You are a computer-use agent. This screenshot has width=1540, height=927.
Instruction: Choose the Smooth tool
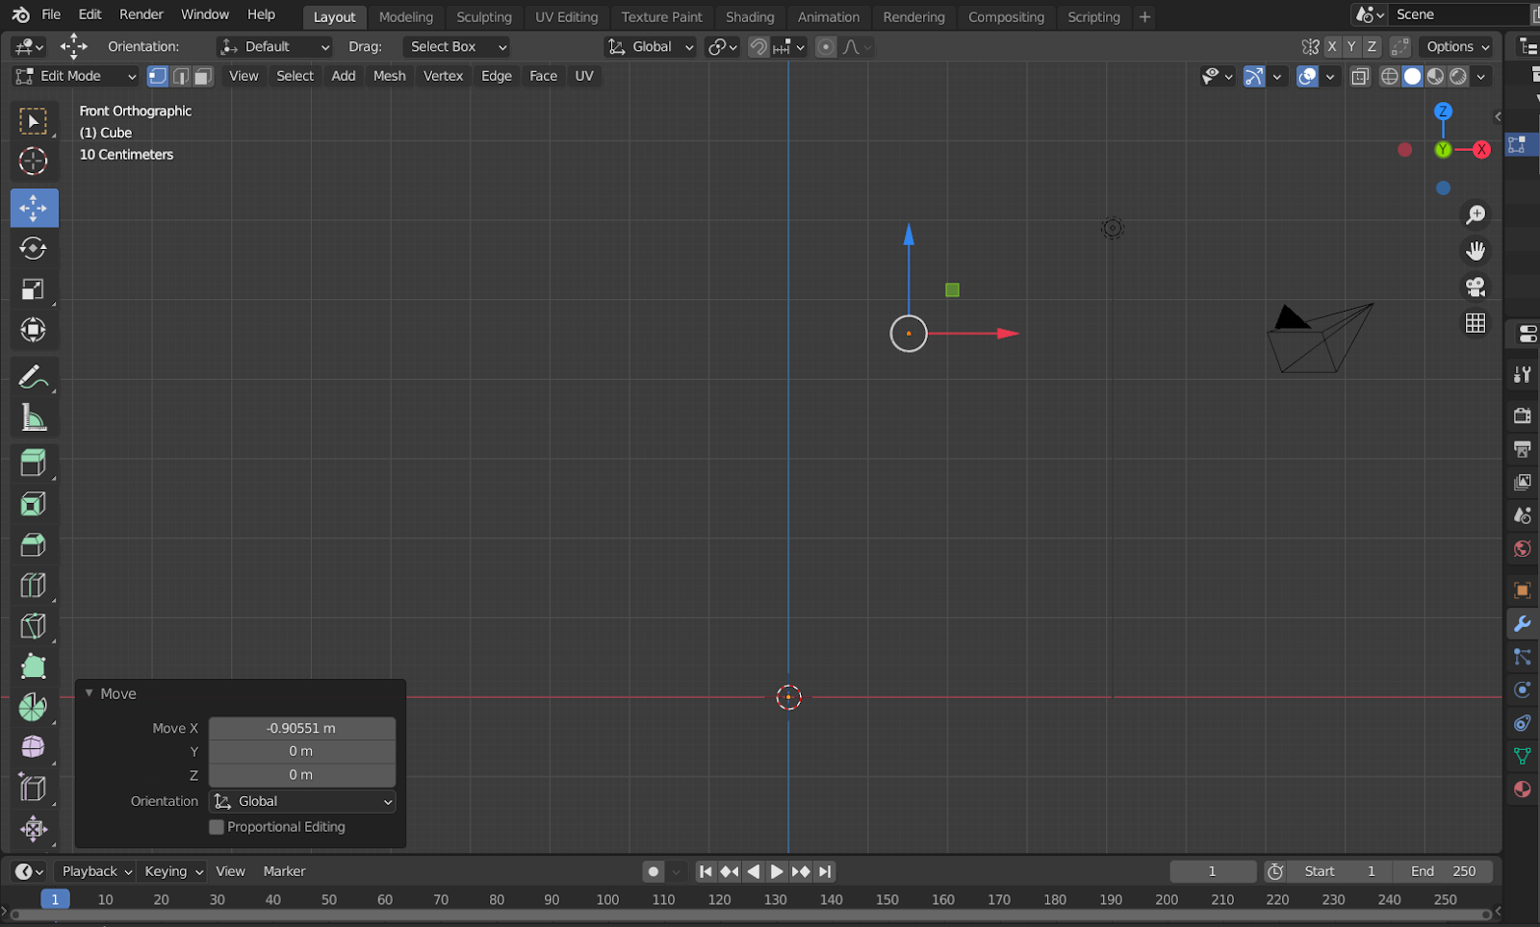[34, 747]
